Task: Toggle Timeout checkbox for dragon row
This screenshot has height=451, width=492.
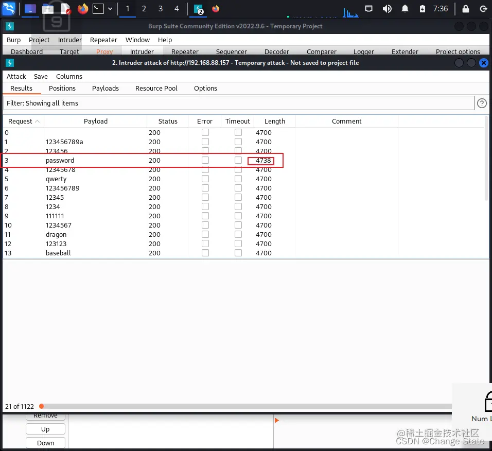Action: pyautogui.click(x=238, y=234)
